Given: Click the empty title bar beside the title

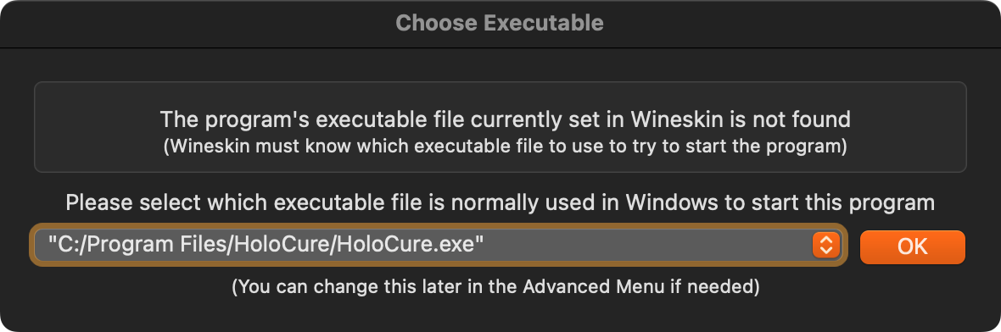Looking at the screenshot, I should pyautogui.click(x=798, y=24).
